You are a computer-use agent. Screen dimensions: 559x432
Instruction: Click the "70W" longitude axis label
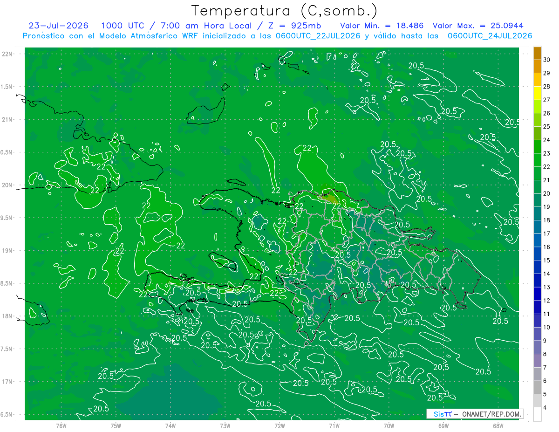click(x=389, y=425)
